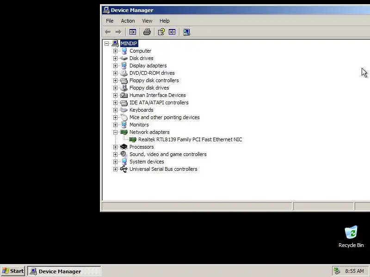Click the Back arrow toolbar icon
Image resolution: width=370 pixels, height=277 pixels.
click(x=108, y=32)
